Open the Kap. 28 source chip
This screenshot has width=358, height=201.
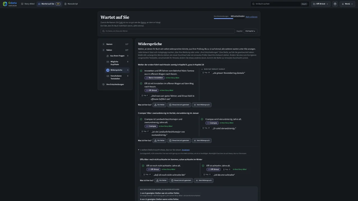pyautogui.click(x=206, y=73)
